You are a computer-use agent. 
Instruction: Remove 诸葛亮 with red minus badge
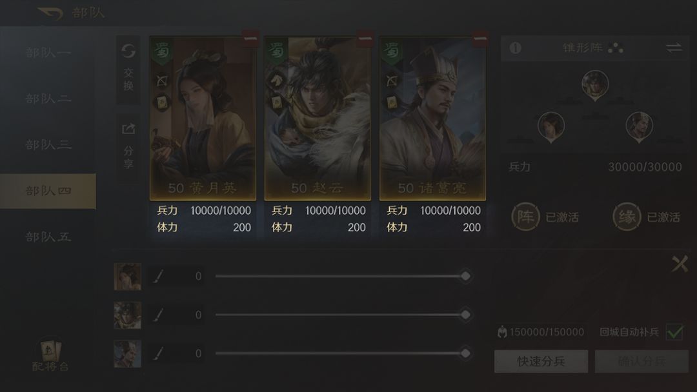(480, 39)
